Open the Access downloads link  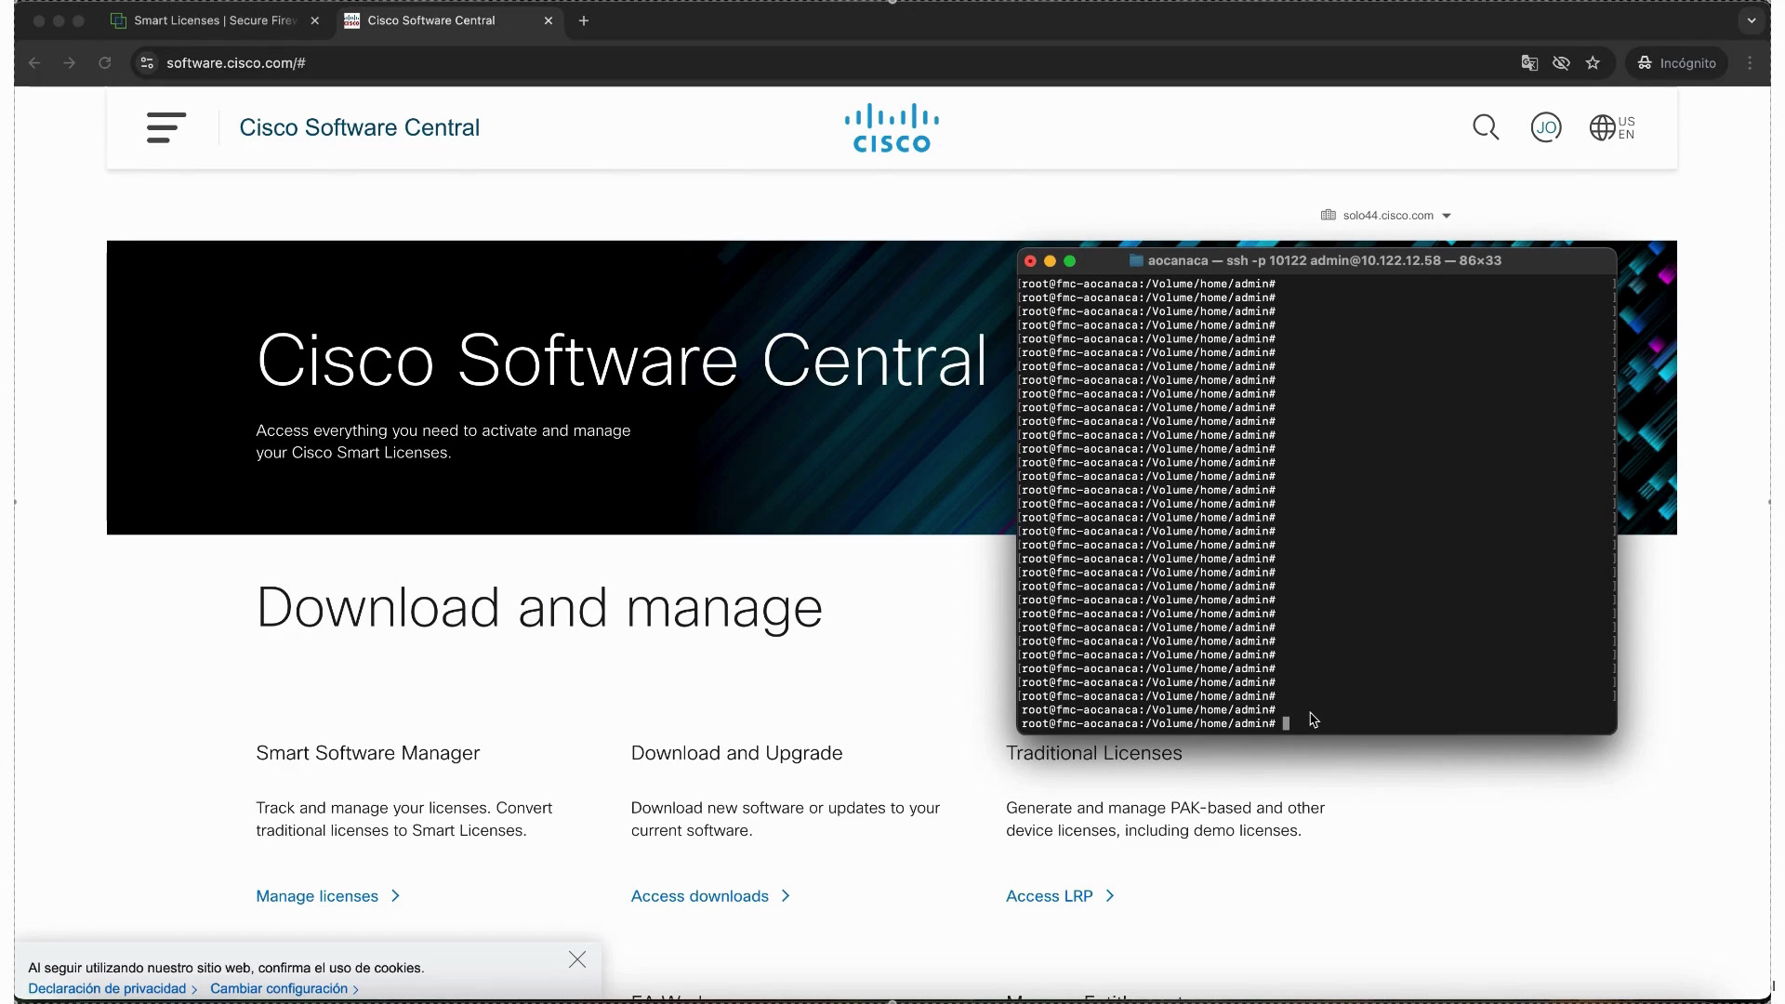pos(710,896)
